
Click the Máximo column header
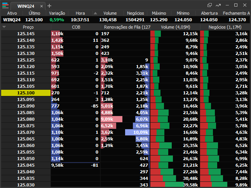click(x=159, y=13)
